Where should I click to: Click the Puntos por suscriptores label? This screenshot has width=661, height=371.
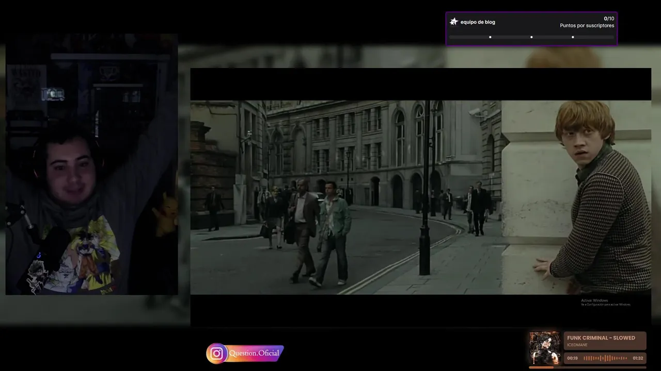point(587,25)
